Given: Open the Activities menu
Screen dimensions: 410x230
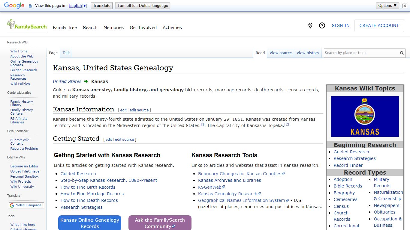Looking at the screenshot, I should 172,28.
